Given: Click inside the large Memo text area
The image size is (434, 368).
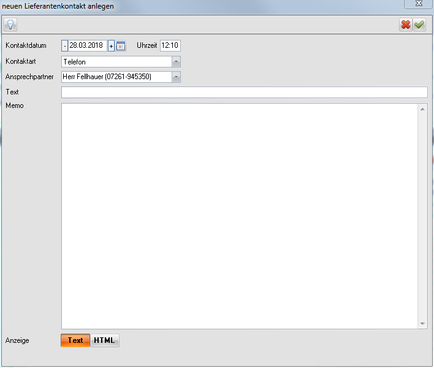Looking at the screenshot, I should tap(239, 215).
